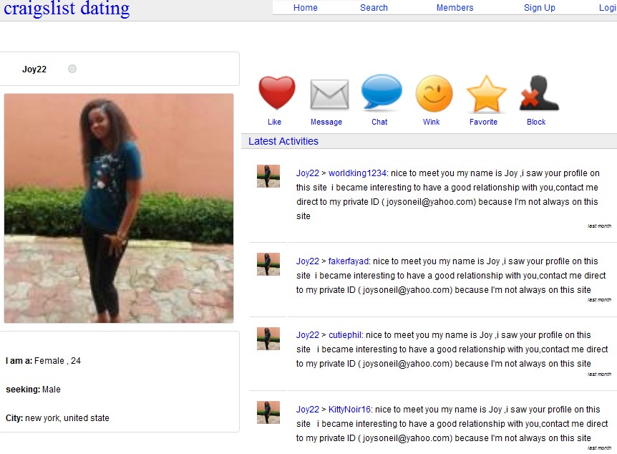Open the Sign Up menu item
The width and height of the screenshot is (617, 454).
point(540,7)
